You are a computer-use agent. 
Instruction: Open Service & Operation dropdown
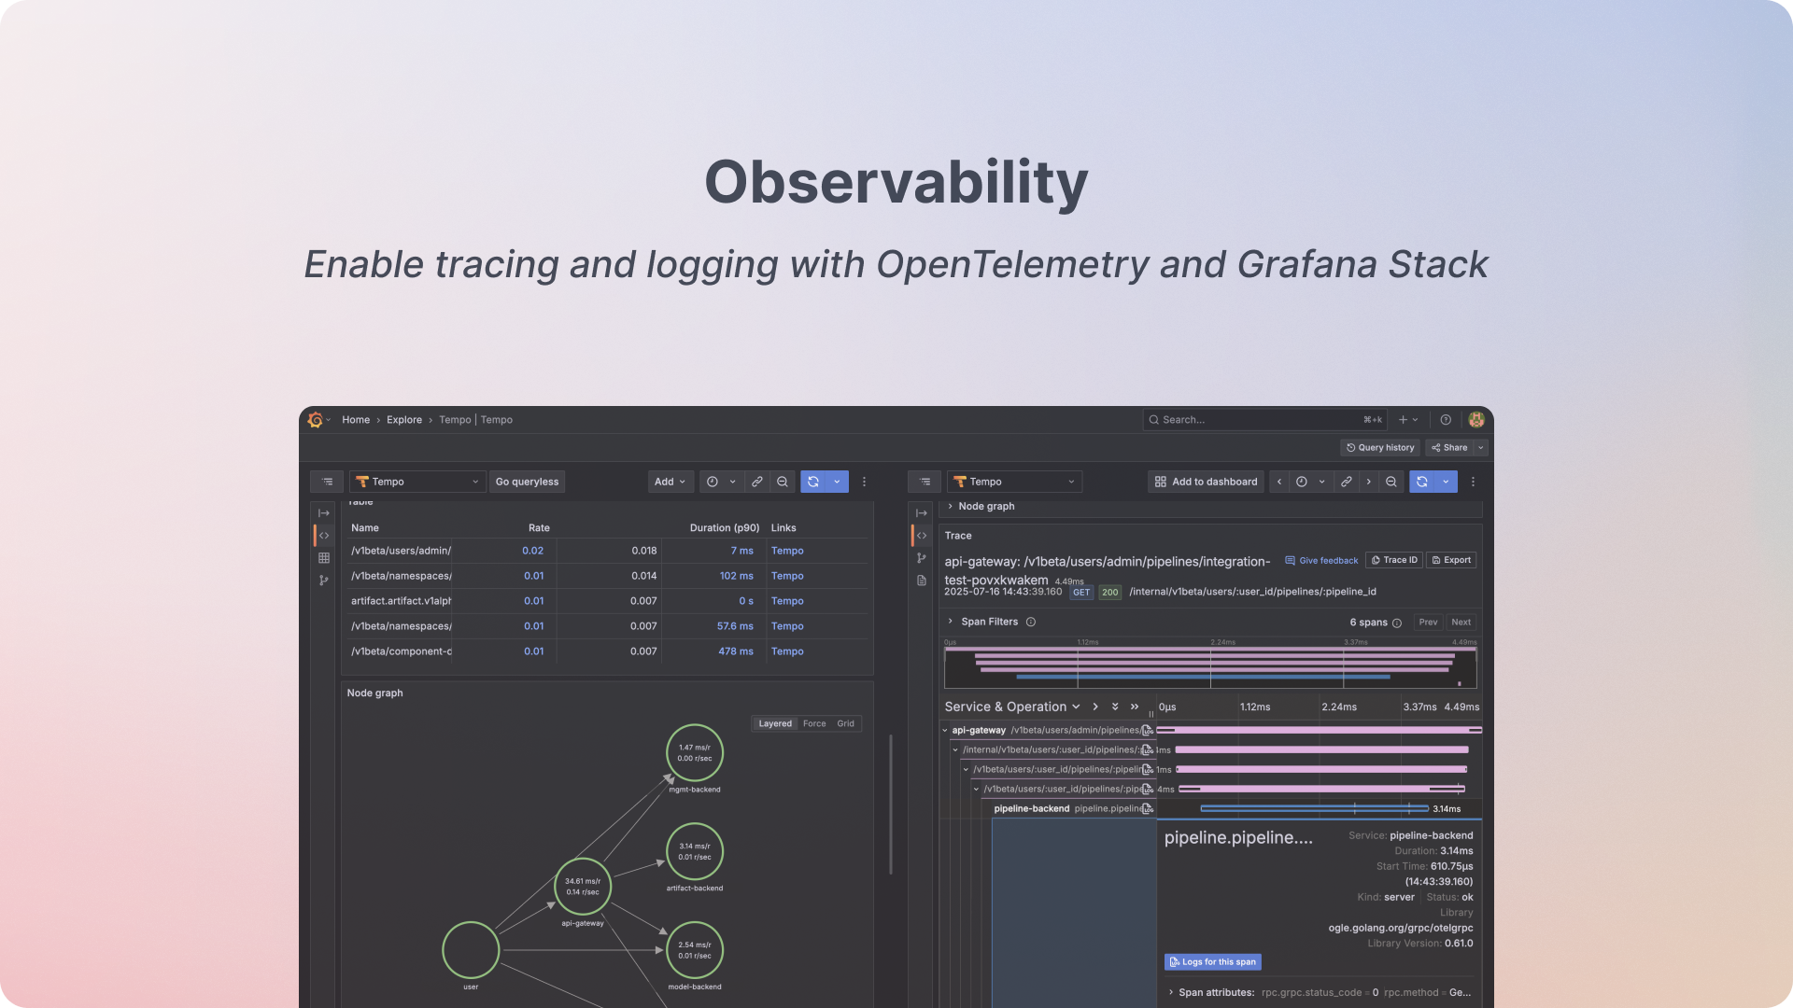tap(1012, 707)
